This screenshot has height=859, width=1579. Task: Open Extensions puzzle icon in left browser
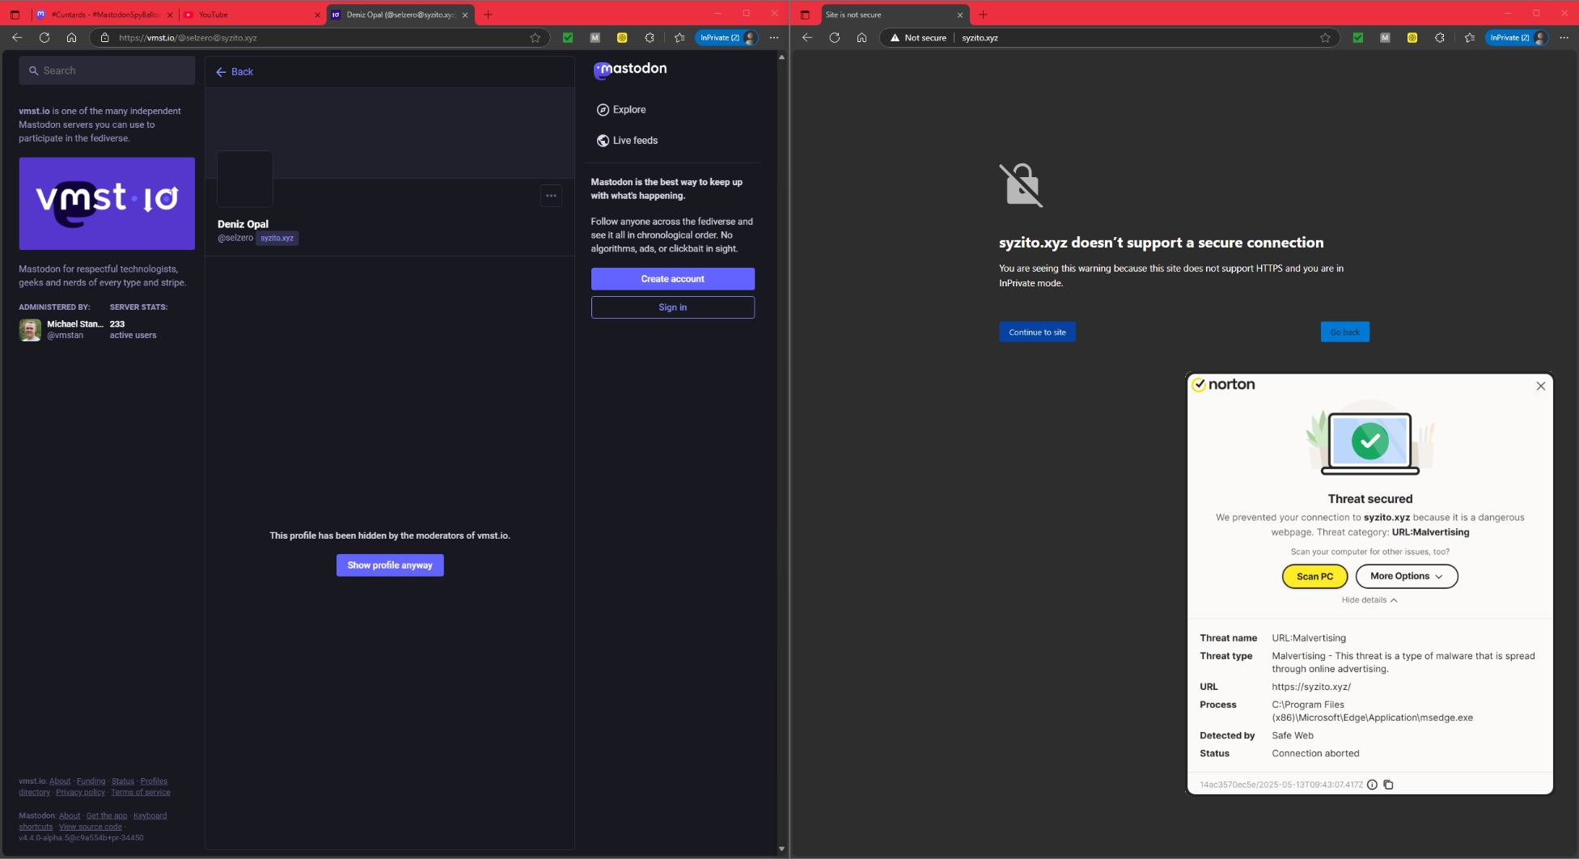(x=649, y=37)
